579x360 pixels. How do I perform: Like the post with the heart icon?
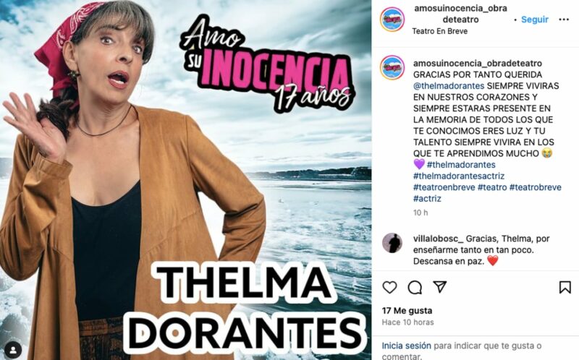[389, 287]
